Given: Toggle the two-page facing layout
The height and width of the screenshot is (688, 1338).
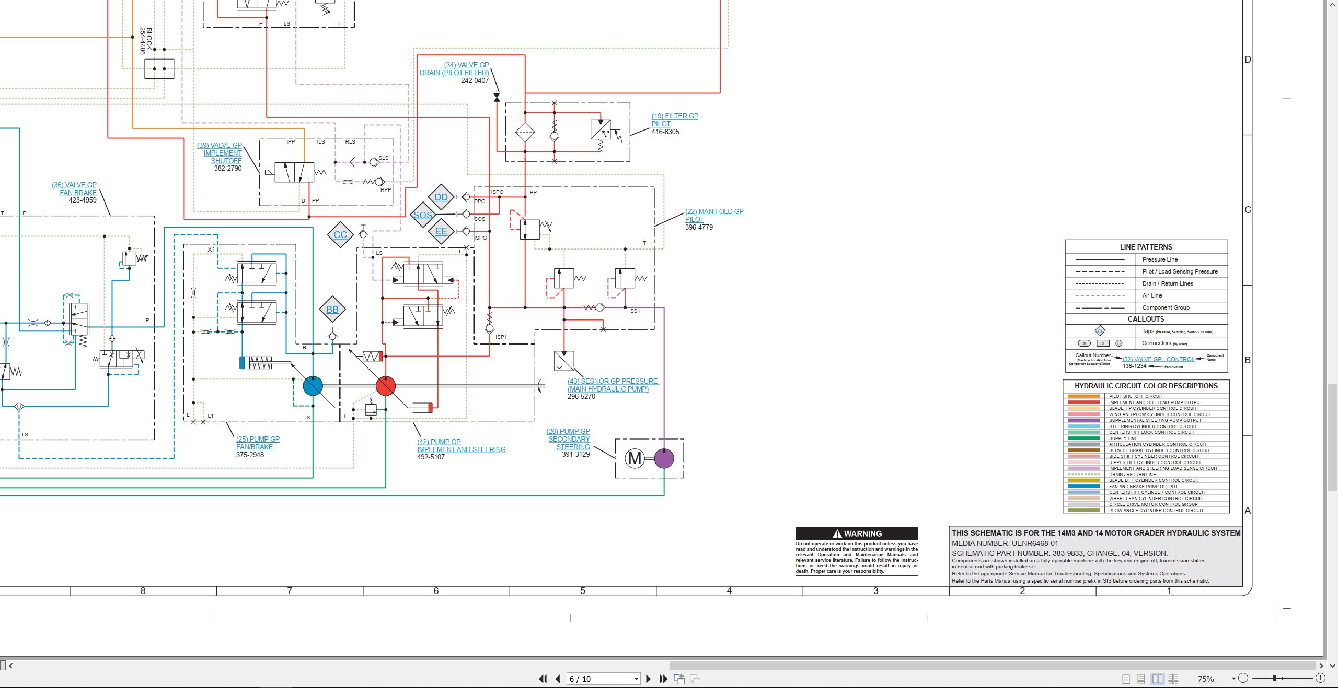Looking at the screenshot, I should pyautogui.click(x=1158, y=679).
